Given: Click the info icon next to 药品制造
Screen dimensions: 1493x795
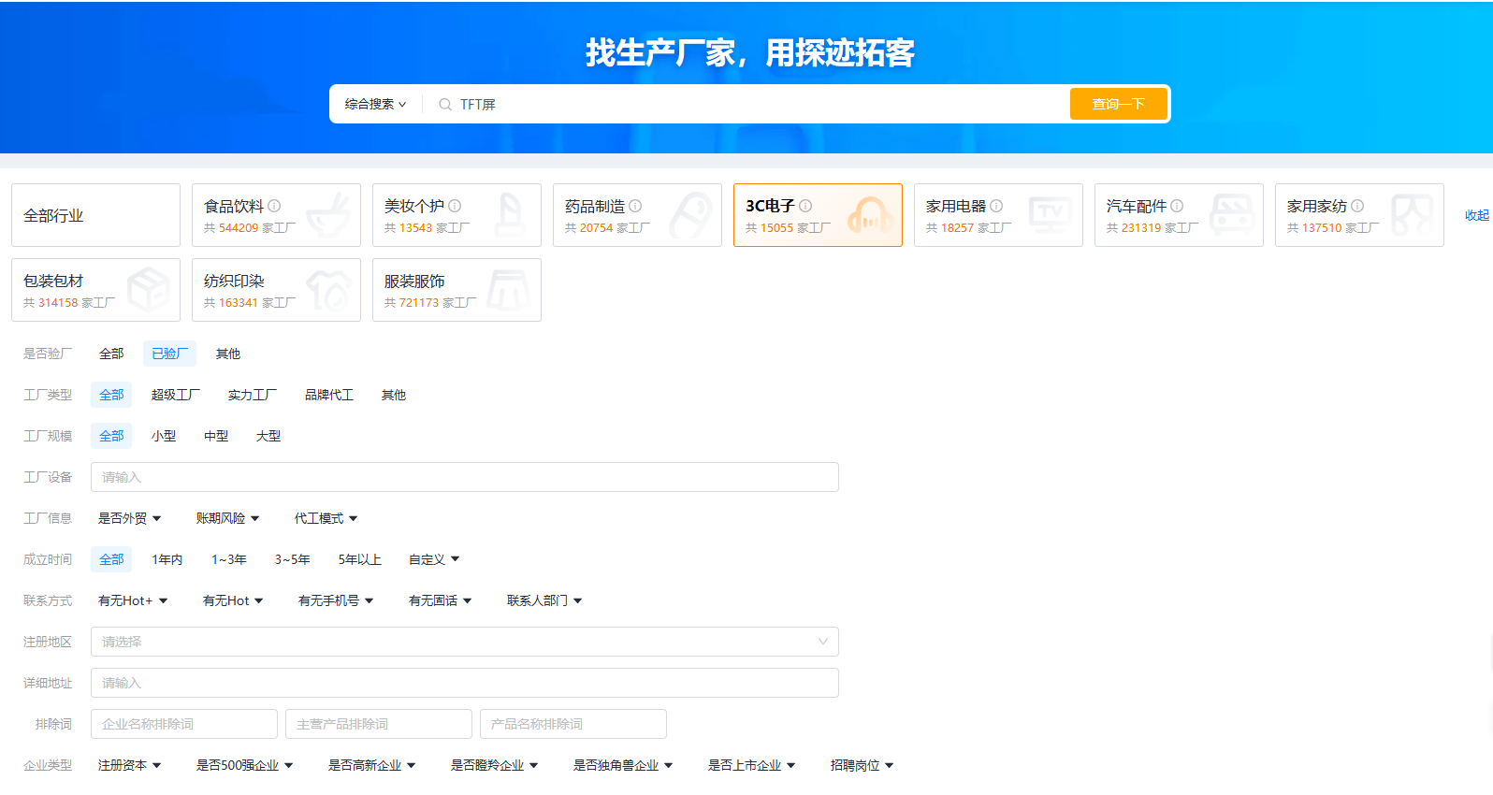Looking at the screenshot, I should [x=635, y=206].
